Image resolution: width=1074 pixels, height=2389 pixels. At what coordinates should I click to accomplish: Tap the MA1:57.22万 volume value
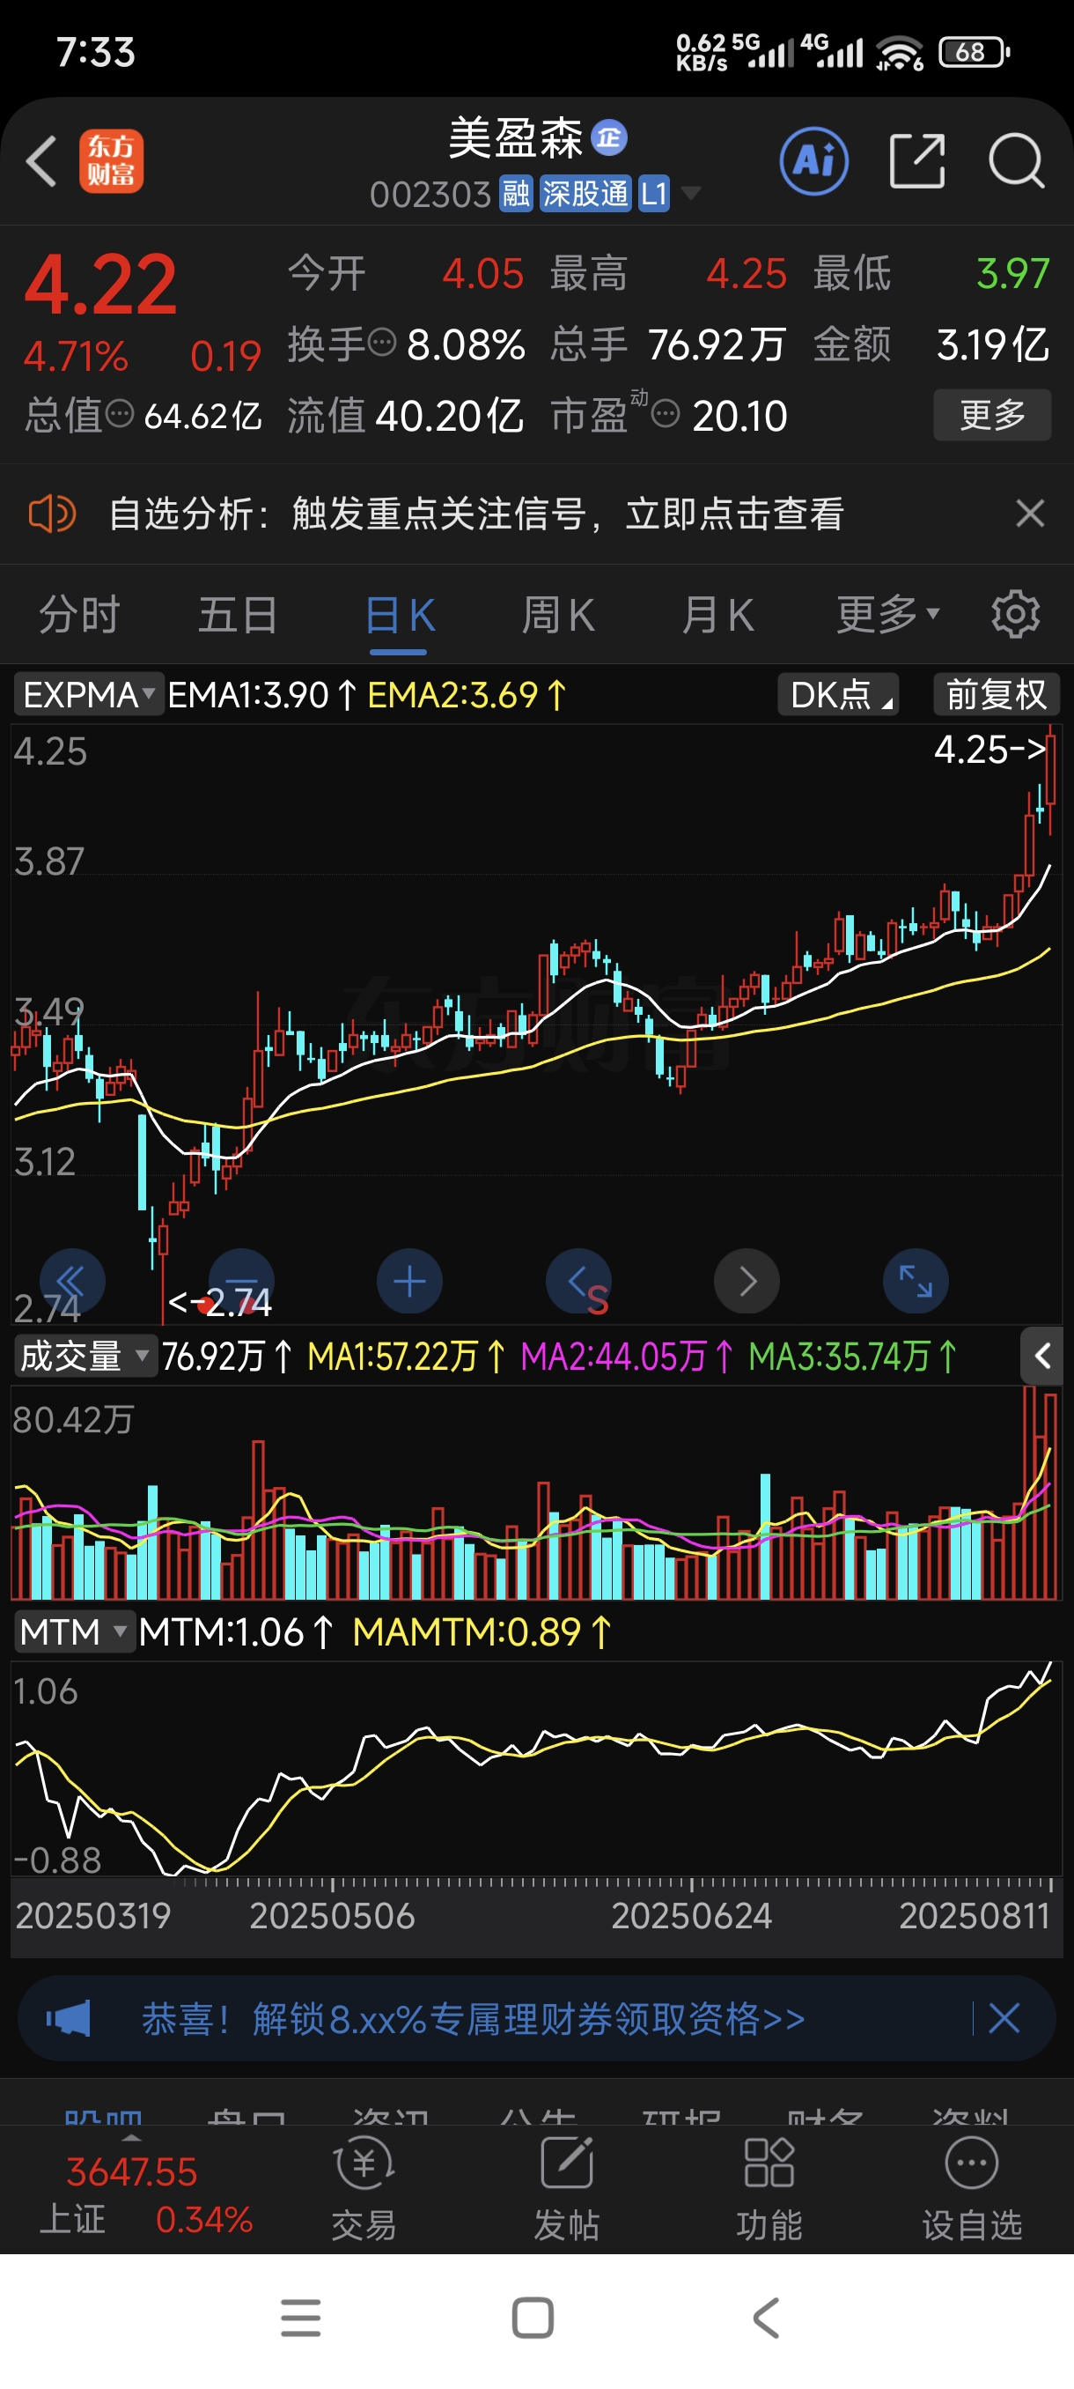(x=406, y=1357)
